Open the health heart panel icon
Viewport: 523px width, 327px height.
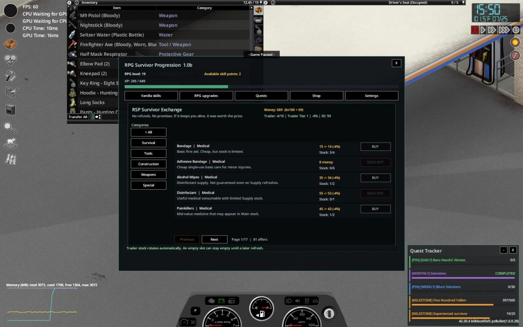[10, 59]
